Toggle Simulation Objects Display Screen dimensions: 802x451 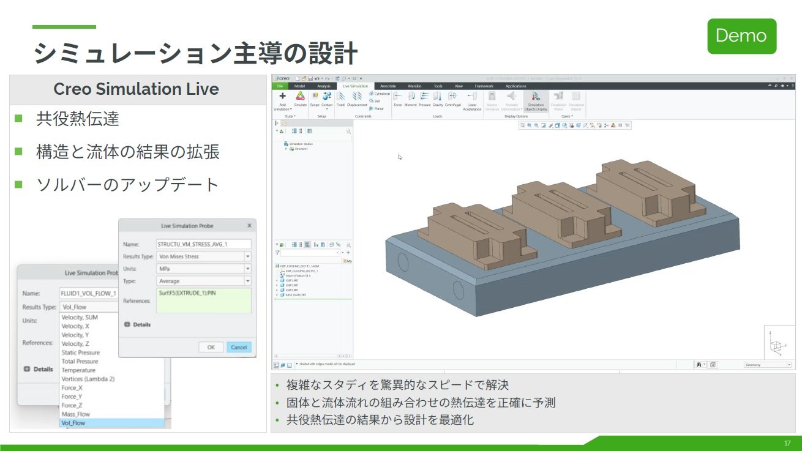point(536,101)
